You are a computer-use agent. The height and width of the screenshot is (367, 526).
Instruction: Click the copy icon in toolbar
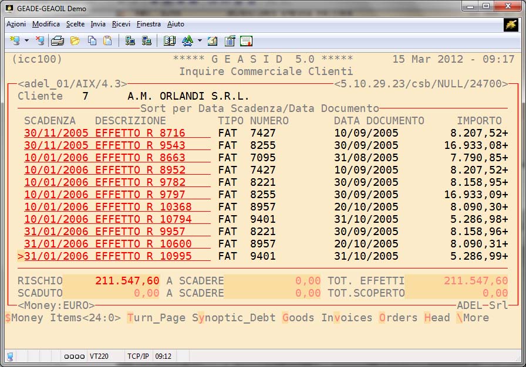click(92, 41)
